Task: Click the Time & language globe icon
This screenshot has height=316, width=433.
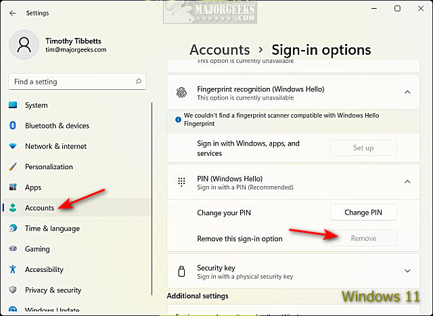Action: pos(13,228)
